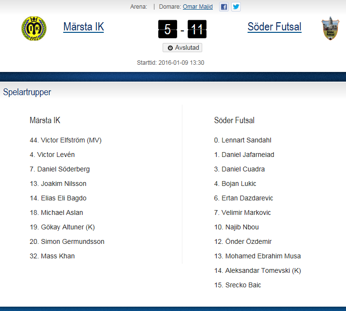Click player Srecko Baic

click(237, 285)
